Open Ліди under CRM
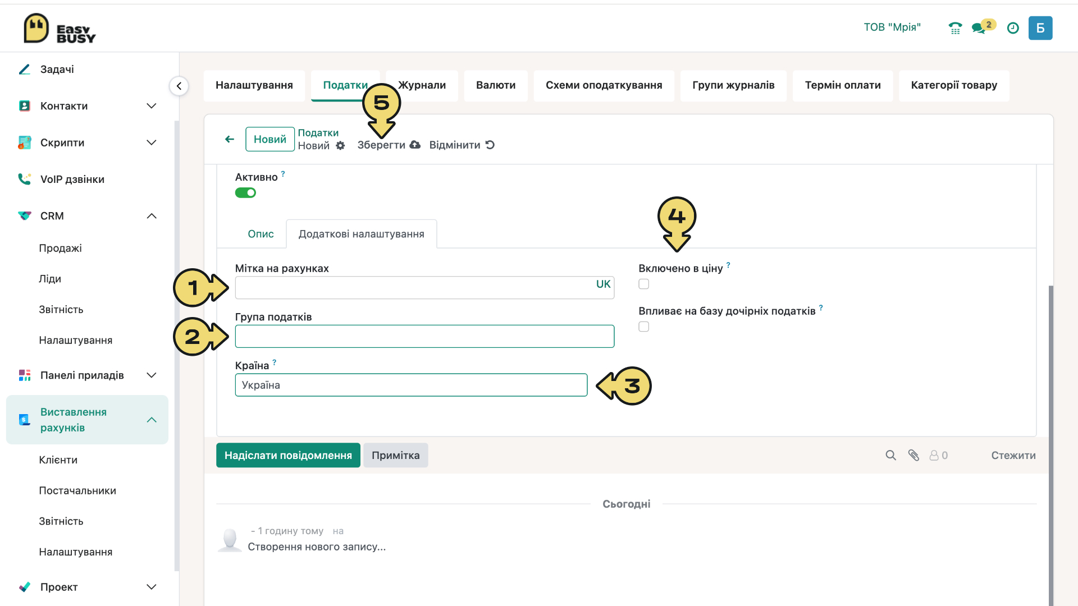This screenshot has height=606, width=1078. (50, 279)
